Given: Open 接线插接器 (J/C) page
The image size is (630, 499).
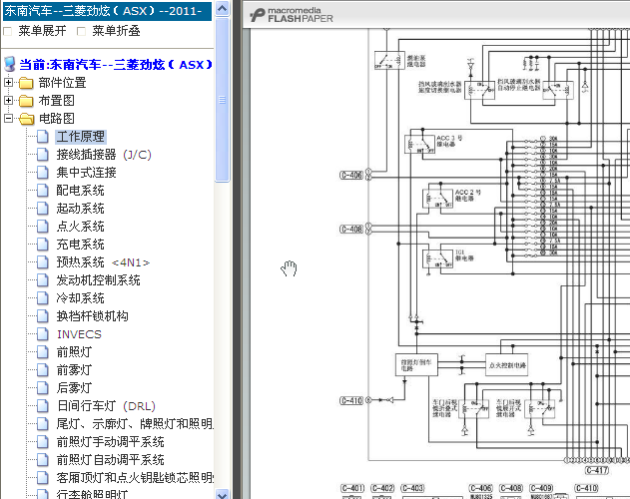Looking at the screenshot, I should point(104,155).
